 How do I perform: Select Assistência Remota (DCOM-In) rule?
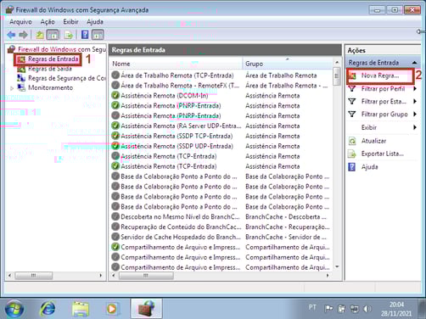click(x=165, y=96)
